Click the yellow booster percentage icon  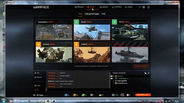(x=74, y=95)
